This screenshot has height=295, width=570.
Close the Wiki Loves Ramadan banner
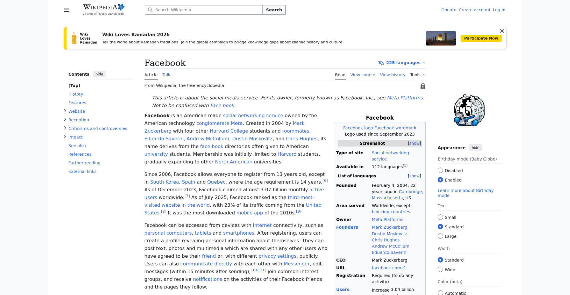coord(502,31)
